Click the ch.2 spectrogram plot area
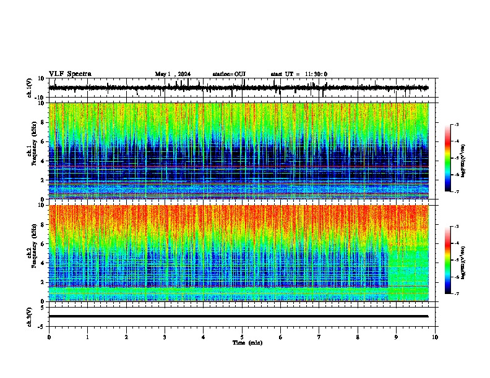Image resolution: width=490 pixels, height=378 pixels. [238, 253]
